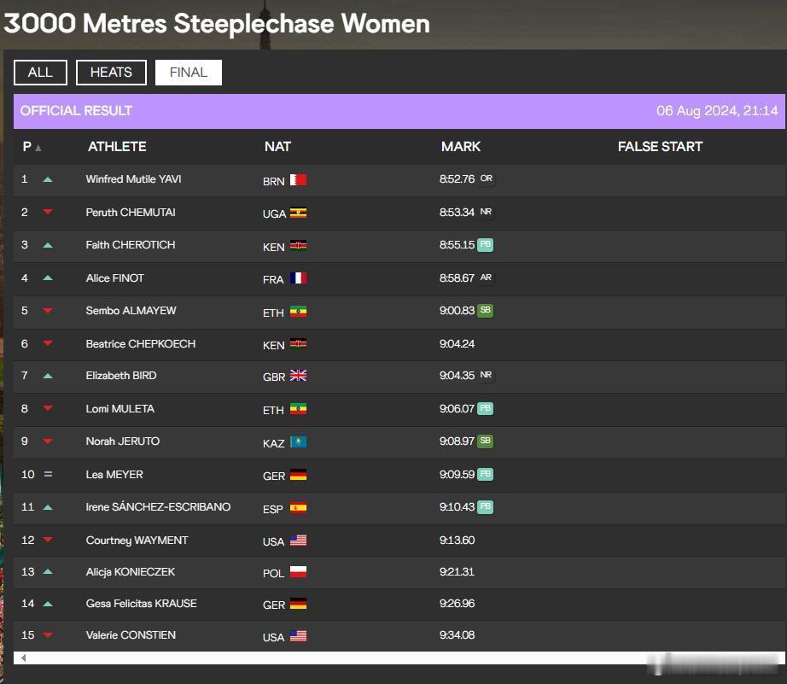Click Gesa Felicitas KRAUSE's Germany flag

pos(298,604)
